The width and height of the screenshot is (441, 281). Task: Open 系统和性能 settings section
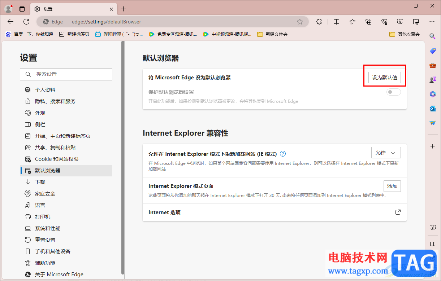click(x=66, y=228)
